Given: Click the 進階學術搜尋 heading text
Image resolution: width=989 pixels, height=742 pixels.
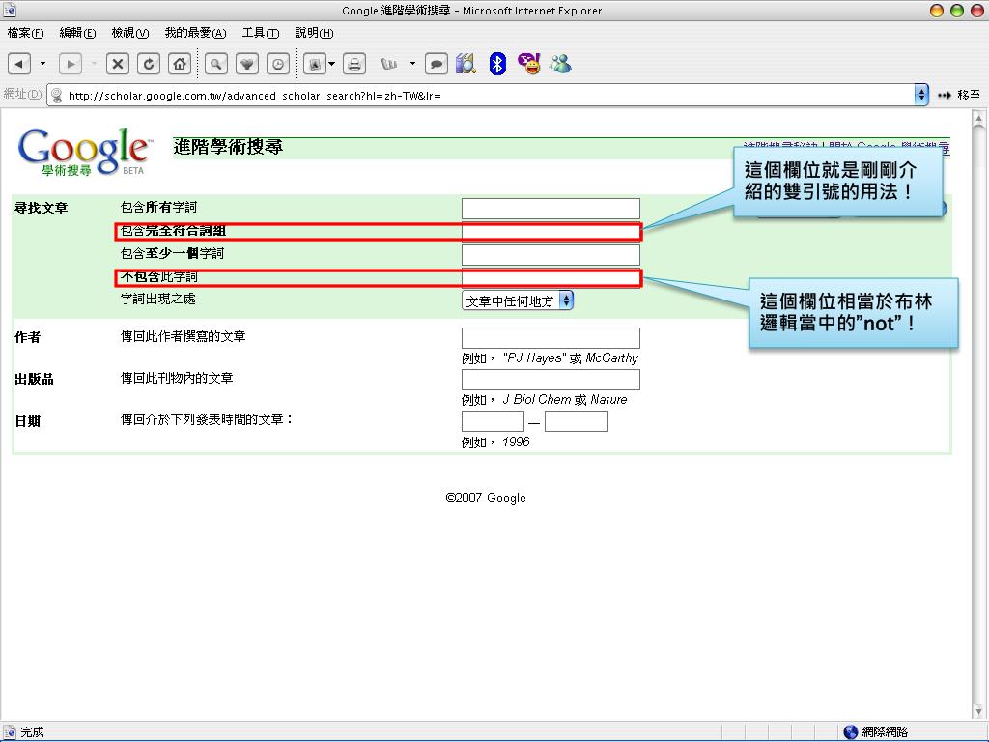Looking at the screenshot, I should click(x=228, y=147).
